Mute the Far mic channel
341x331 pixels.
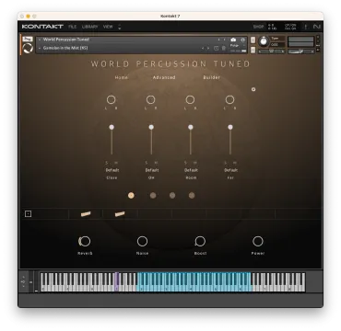235,163
